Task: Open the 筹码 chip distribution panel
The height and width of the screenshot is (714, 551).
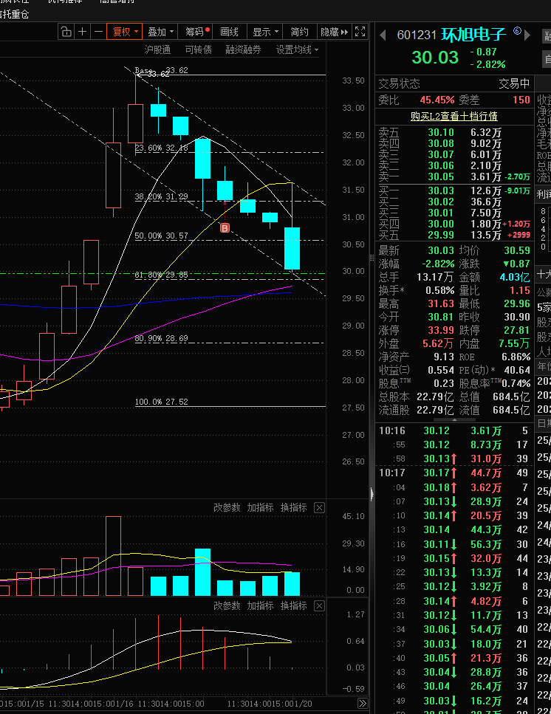Action: tap(196, 32)
